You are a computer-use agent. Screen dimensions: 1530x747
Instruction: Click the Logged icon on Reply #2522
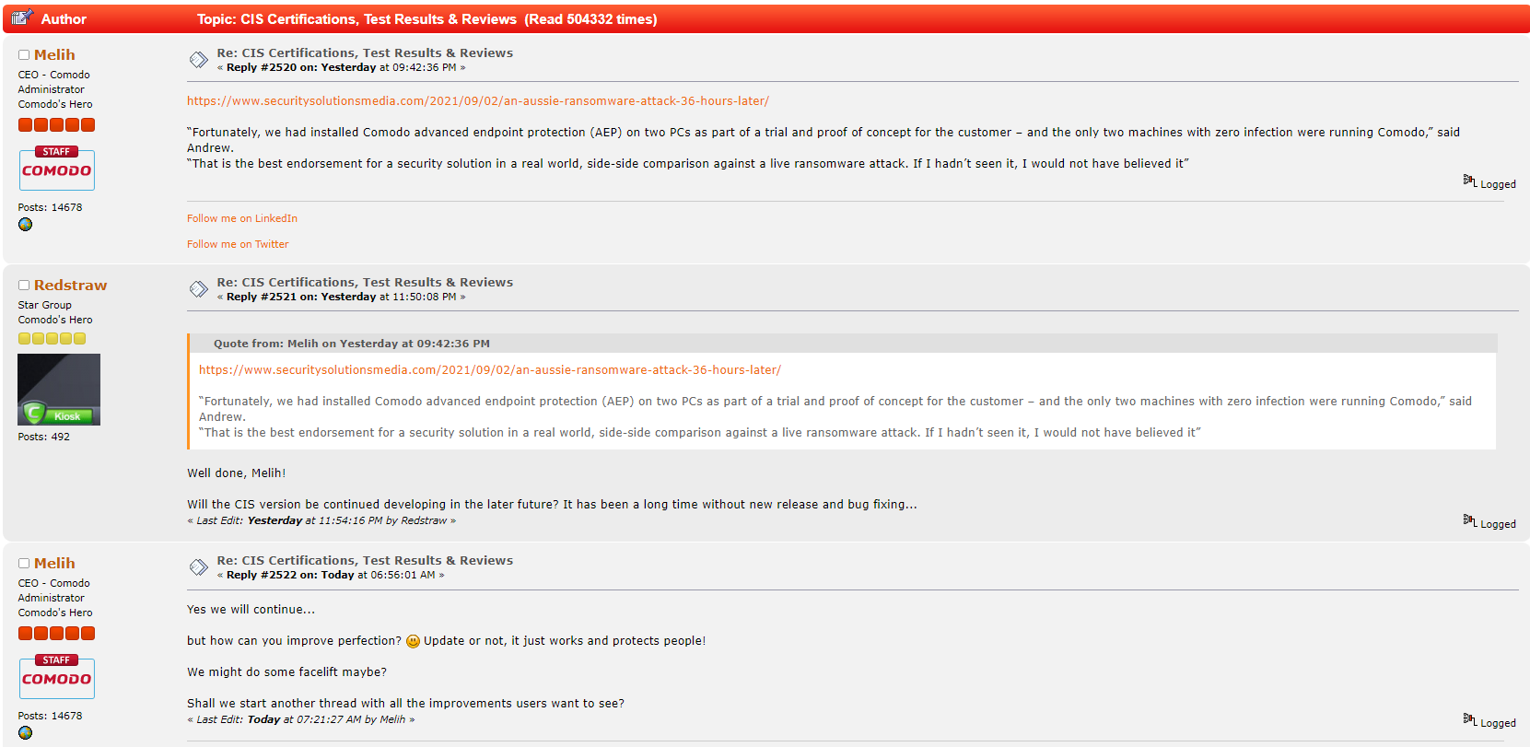1469,719
